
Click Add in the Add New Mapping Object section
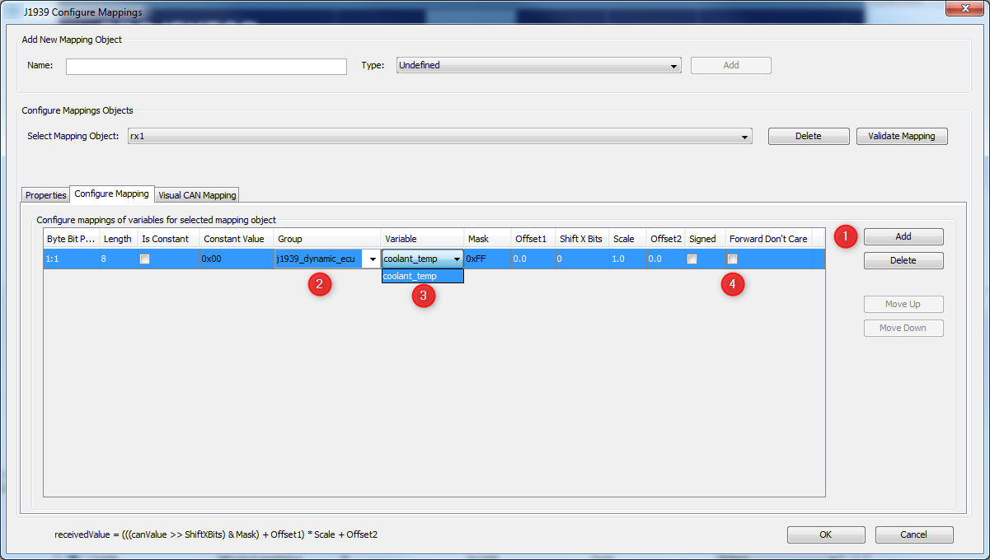pos(730,65)
